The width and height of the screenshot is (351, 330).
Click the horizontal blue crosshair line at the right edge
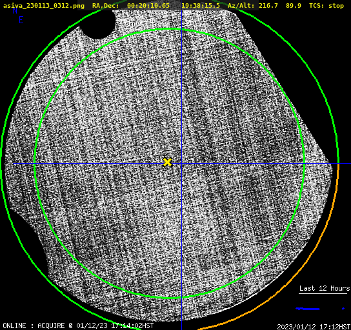(345, 164)
